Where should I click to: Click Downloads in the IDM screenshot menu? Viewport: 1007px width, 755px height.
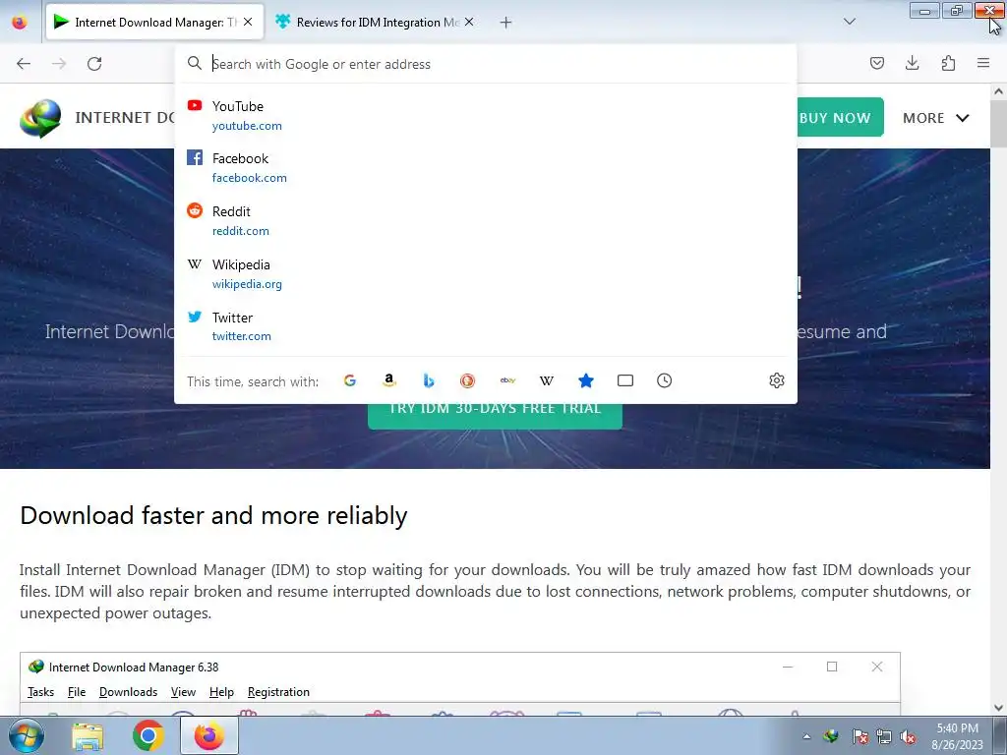click(129, 692)
